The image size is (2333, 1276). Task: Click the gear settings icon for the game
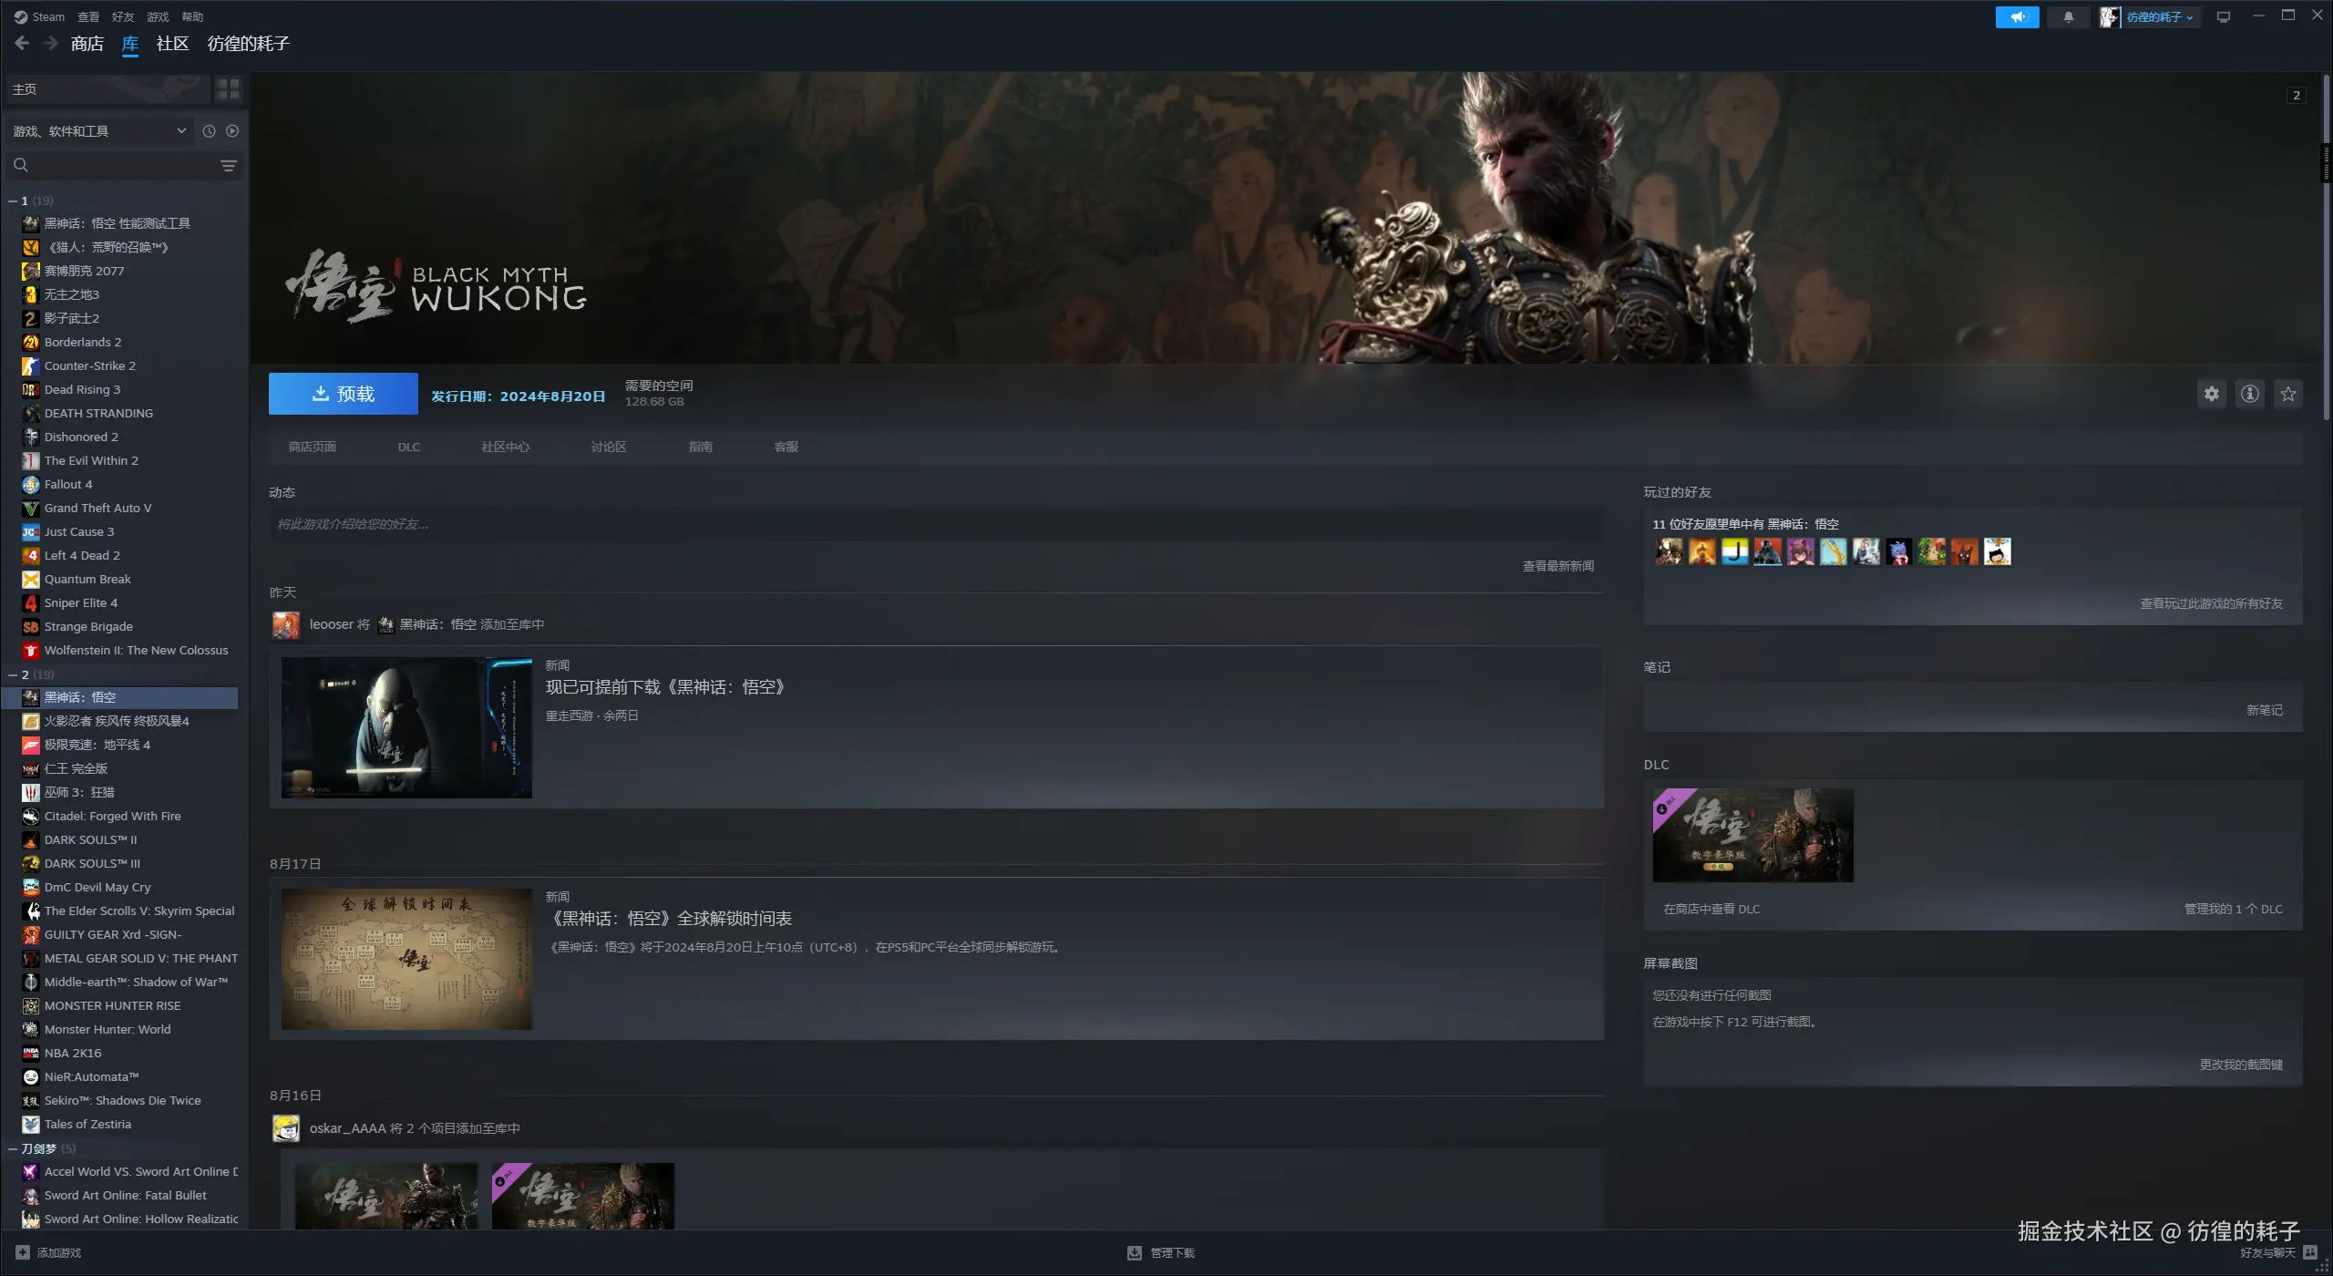click(x=2212, y=394)
